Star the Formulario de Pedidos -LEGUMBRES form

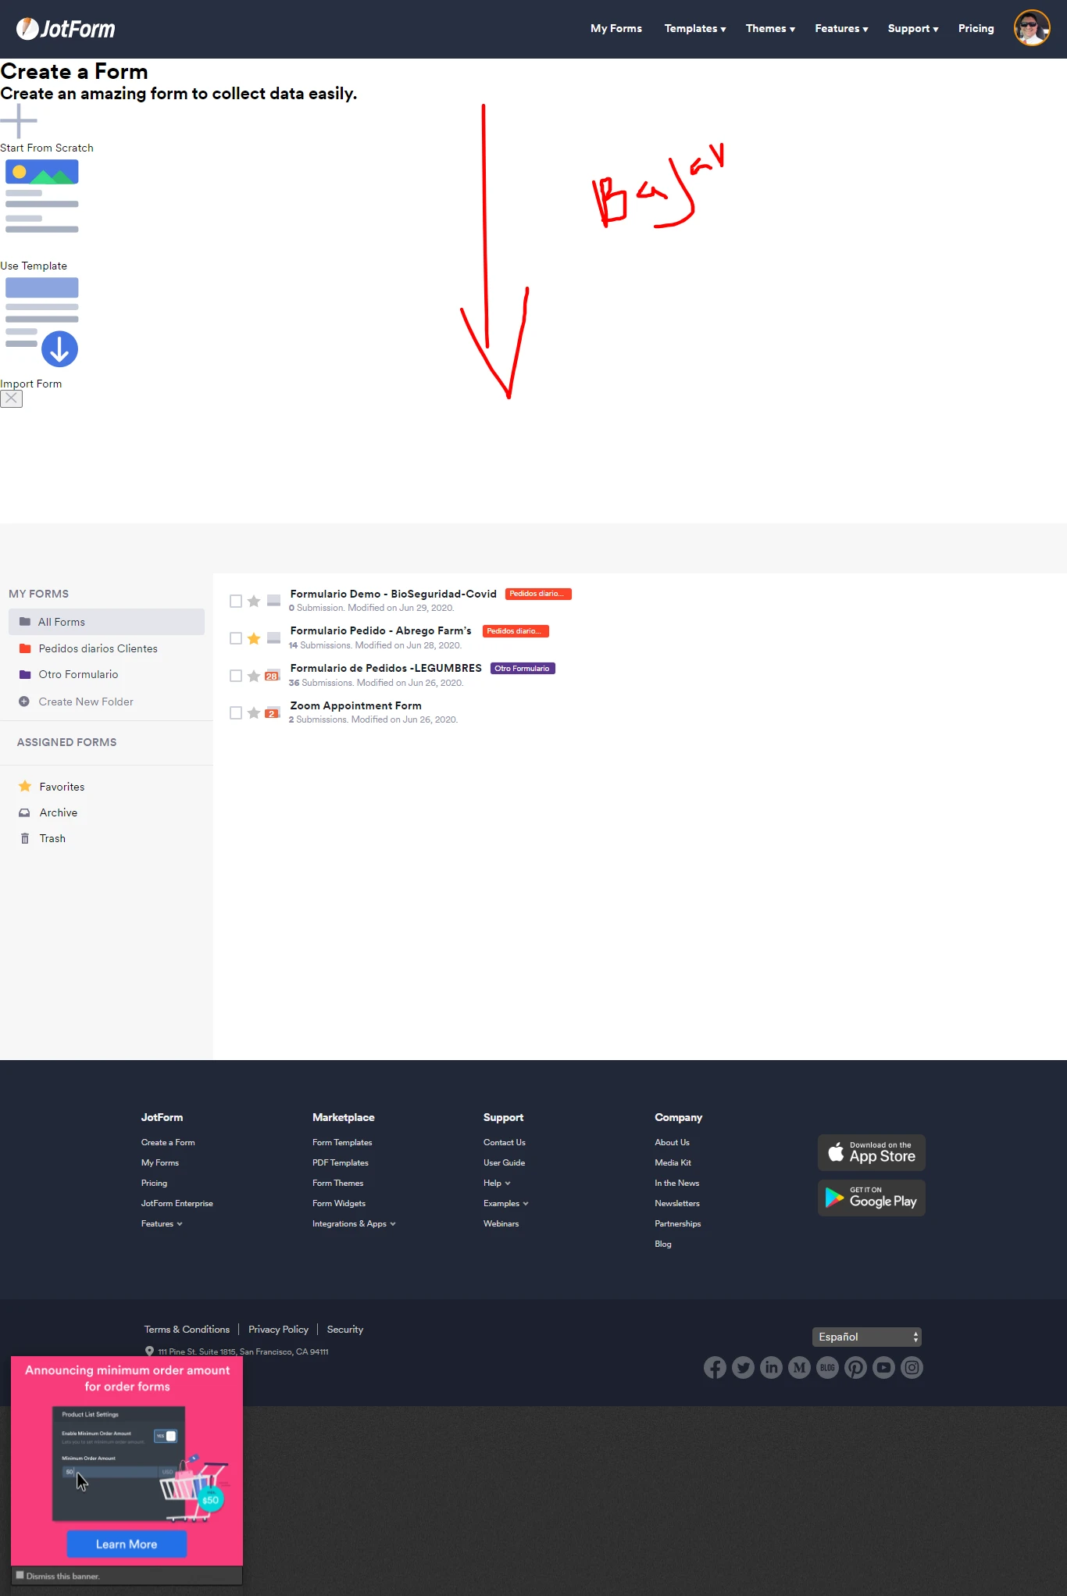[254, 676]
